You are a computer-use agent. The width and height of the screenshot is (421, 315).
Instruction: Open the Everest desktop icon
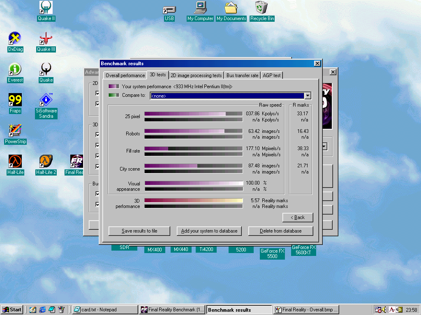point(15,69)
